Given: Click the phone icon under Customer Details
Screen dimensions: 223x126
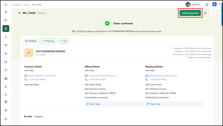Looking at the screenshot, I should [26, 79].
